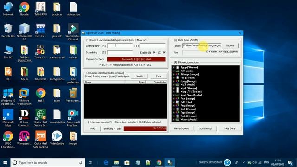
Task: Open database self folder
Action: tap(57, 52)
